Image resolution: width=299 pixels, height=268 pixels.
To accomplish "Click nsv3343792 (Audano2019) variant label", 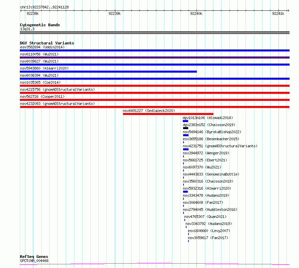I will coord(209,224).
